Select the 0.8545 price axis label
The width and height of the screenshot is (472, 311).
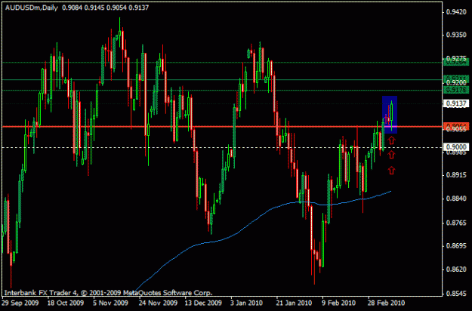(x=456, y=293)
